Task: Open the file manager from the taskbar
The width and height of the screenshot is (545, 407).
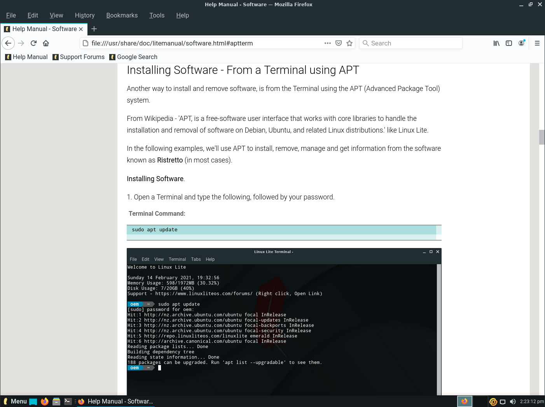Action: [56, 401]
